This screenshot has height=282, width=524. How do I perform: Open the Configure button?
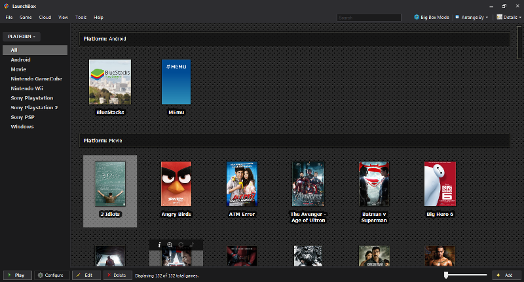click(x=52, y=275)
